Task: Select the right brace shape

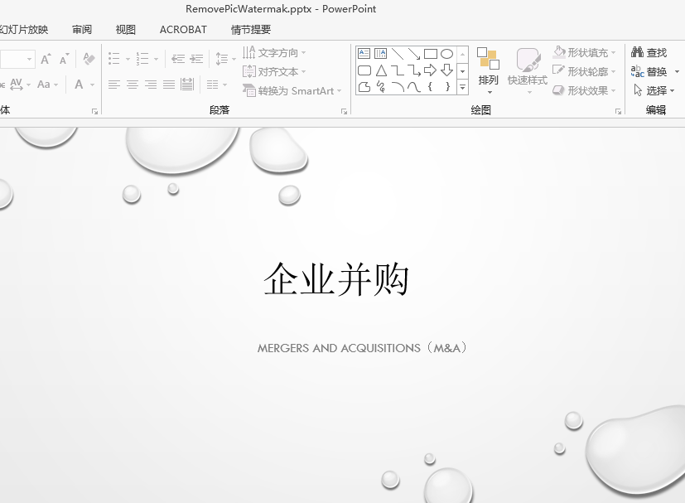Action: click(447, 87)
